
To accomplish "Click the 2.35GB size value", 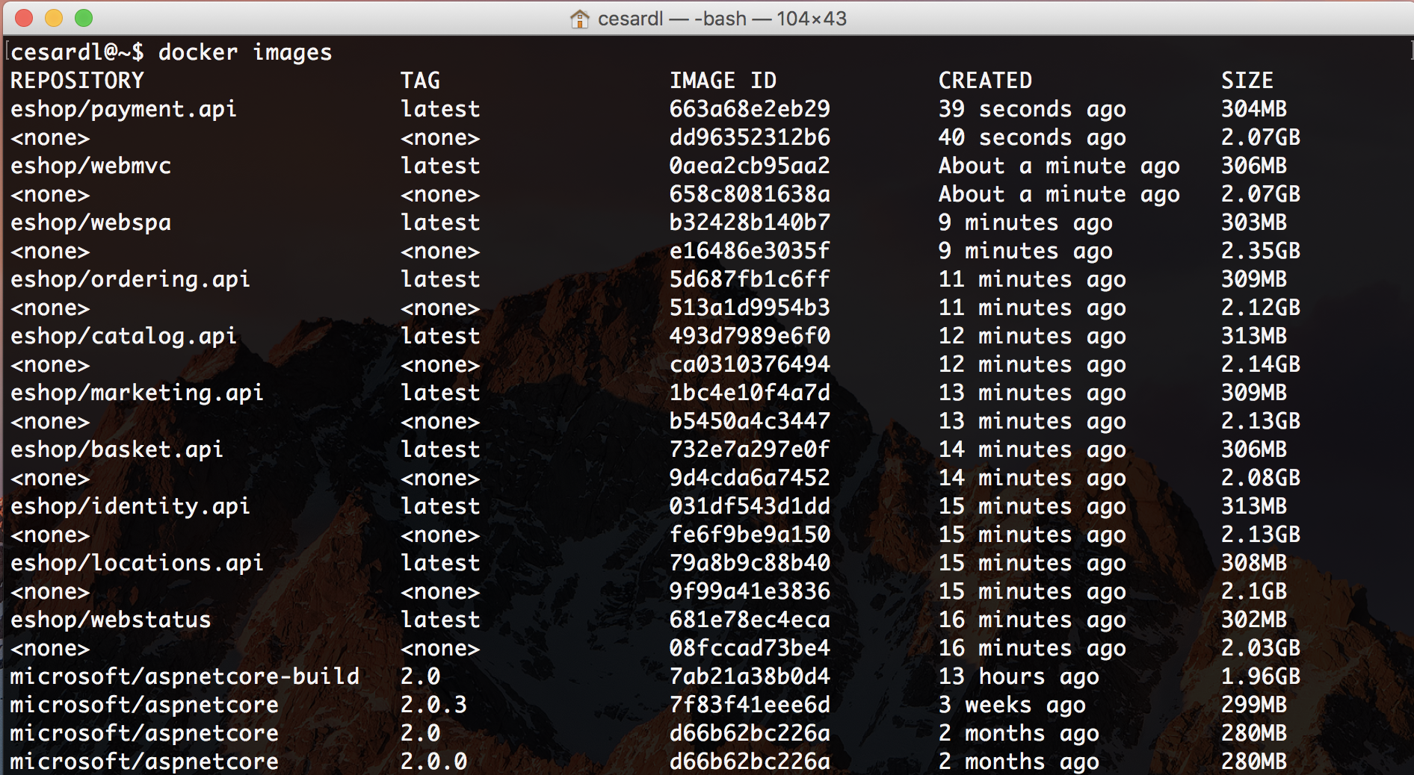I will click(1261, 251).
